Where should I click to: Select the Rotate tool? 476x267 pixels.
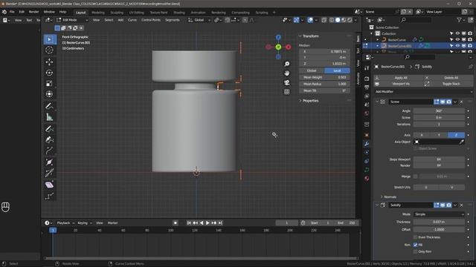[49, 73]
